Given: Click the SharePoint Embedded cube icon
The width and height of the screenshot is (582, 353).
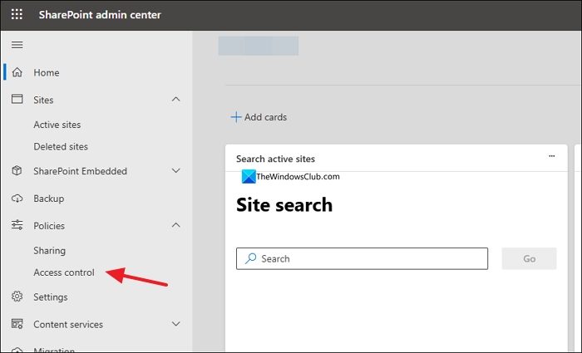Looking at the screenshot, I should click(x=17, y=170).
